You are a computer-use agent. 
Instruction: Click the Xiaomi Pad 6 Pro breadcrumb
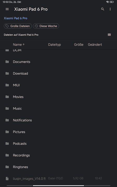pyautogui.click(x=16, y=18)
